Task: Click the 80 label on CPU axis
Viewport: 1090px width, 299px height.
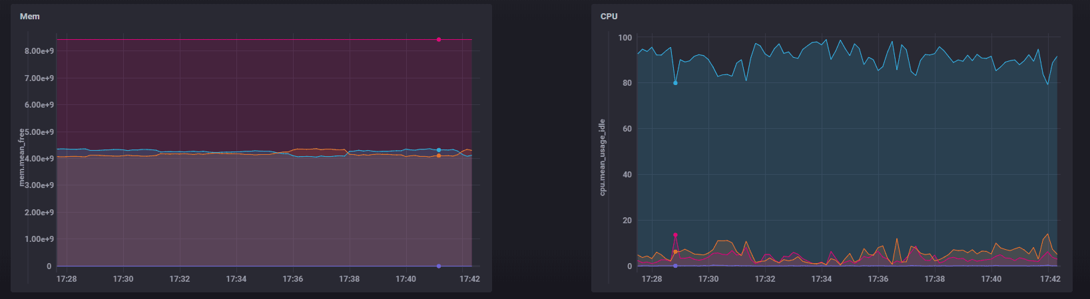Action: (627, 84)
